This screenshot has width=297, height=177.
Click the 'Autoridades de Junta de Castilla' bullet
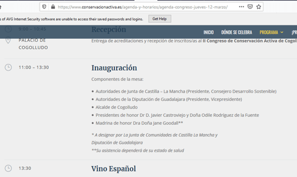[186, 91]
